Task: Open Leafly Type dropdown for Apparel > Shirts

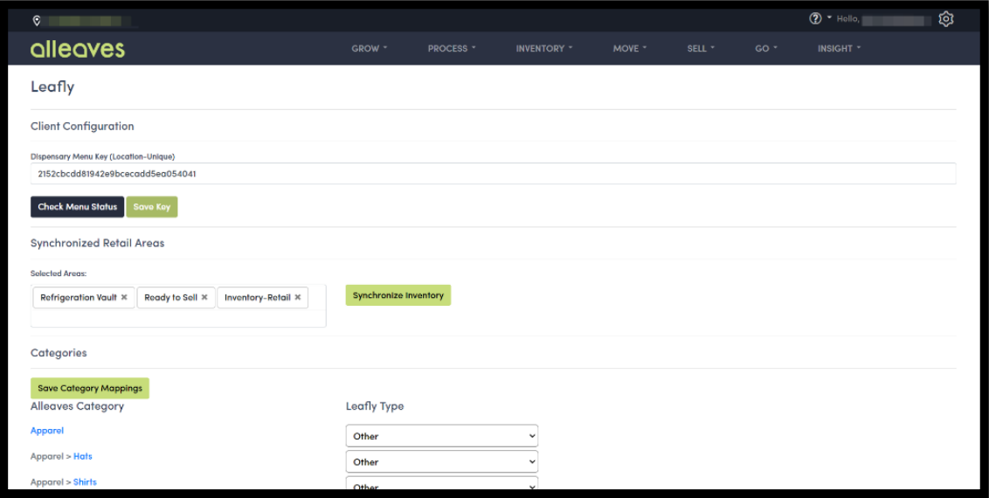Action: [442, 483]
